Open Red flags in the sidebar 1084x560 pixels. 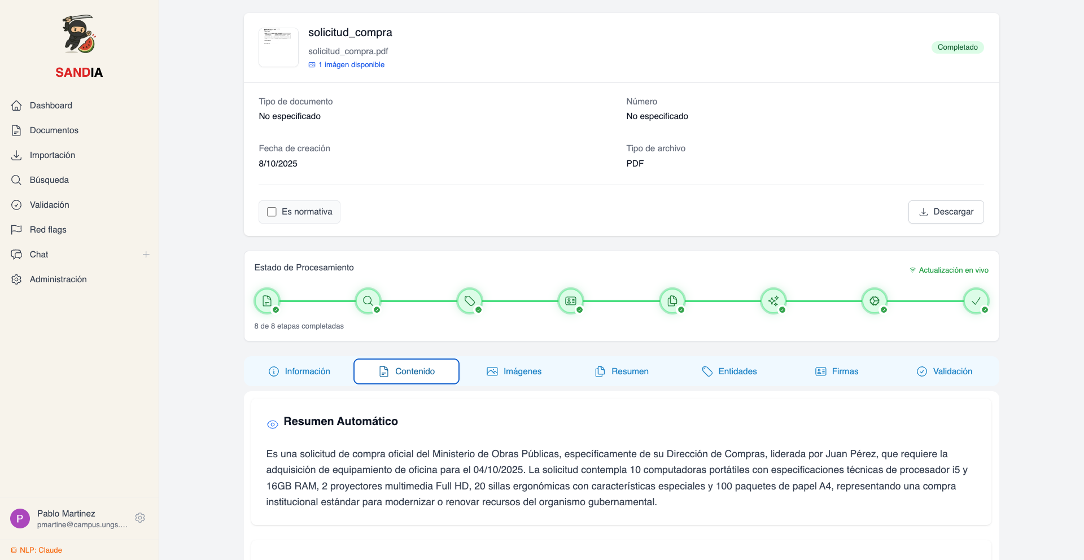(x=48, y=230)
